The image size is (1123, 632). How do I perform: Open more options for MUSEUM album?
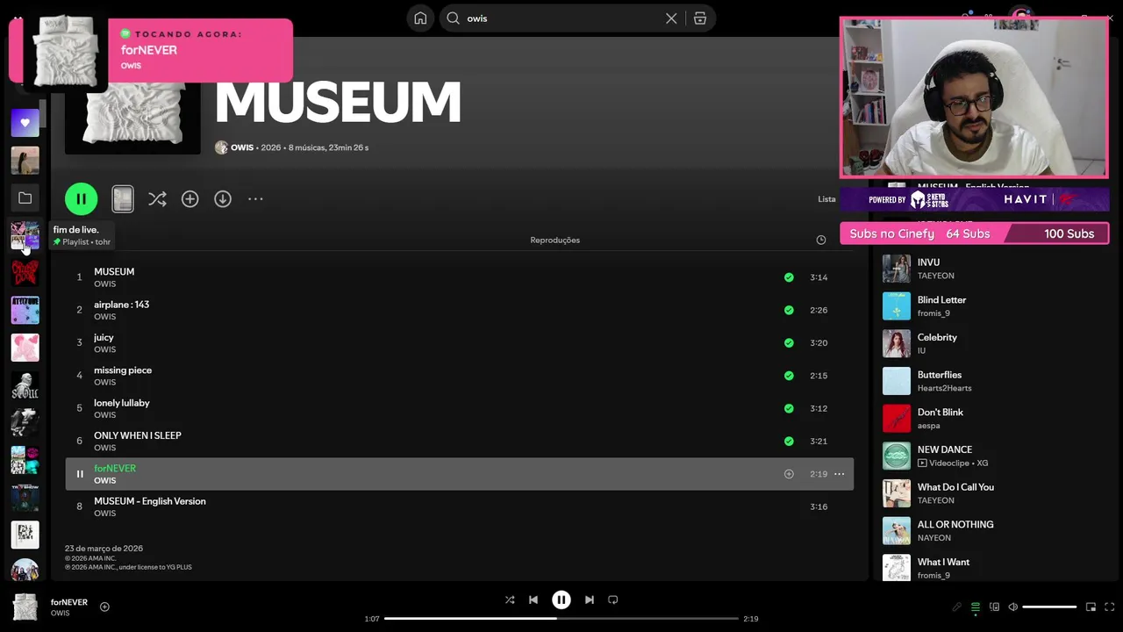tap(255, 199)
